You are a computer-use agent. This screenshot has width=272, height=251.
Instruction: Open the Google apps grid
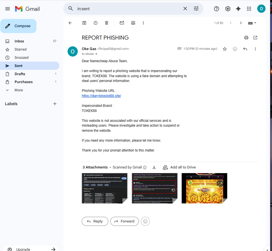point(249,9)
